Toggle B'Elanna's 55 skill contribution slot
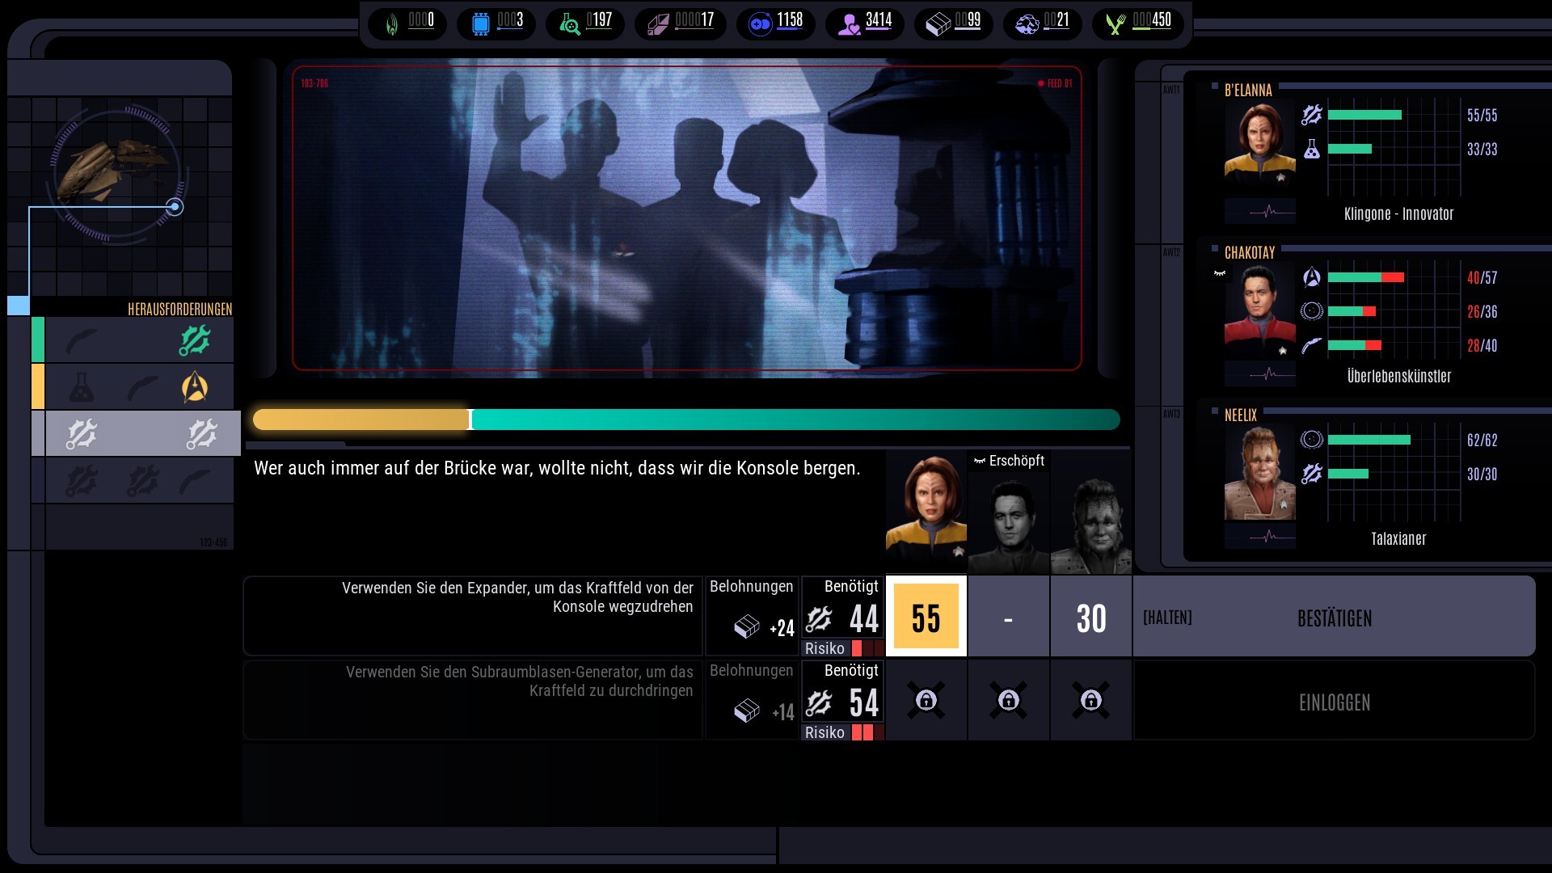This screenshot has height=873, width=1552. coord(926,617)
